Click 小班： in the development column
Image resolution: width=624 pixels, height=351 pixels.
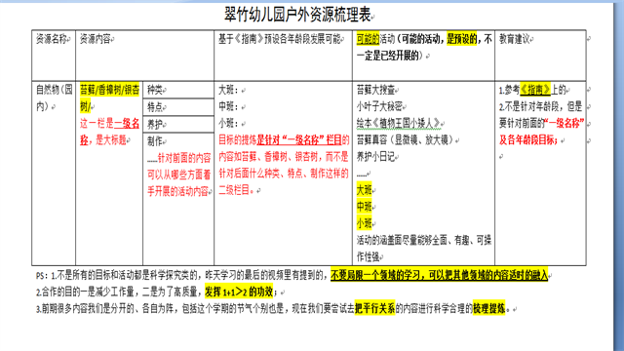pos(228,124)
